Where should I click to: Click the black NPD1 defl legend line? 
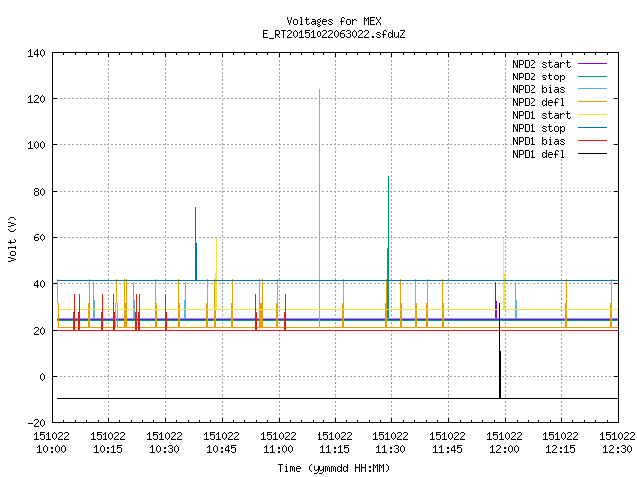(x=593, y=154)
